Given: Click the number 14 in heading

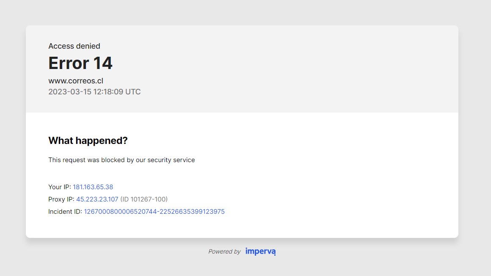Looking at the screenshot, I should [103, 63].
